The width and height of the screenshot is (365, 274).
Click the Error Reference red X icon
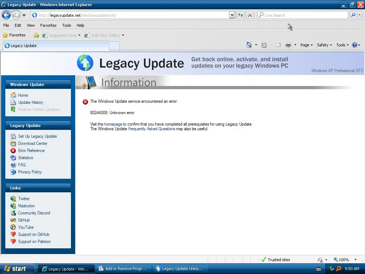tap(13, 151)
